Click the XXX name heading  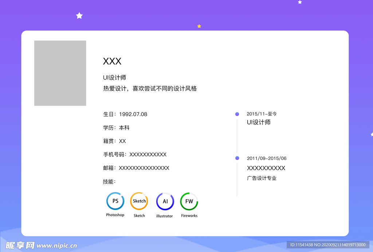coord(112,61)
